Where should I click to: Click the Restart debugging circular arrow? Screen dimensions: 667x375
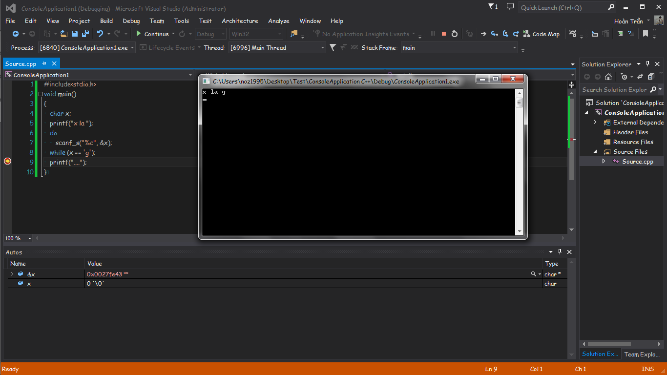click(455, 34)
